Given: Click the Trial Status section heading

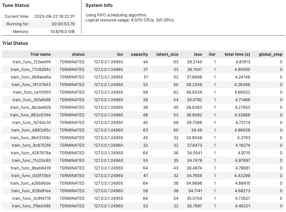Looking at the screenshot, I should click(x=16, y=43).
